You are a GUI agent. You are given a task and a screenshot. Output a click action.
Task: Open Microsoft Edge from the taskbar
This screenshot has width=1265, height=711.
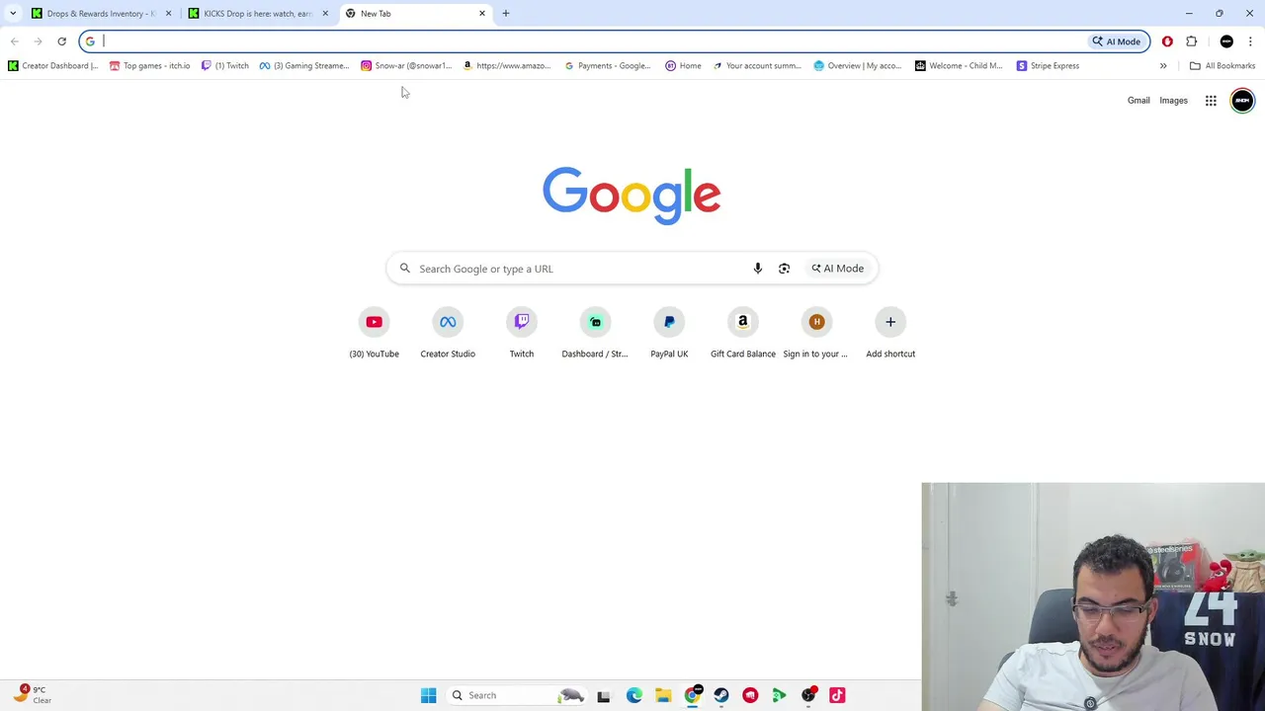click(634, 695)
